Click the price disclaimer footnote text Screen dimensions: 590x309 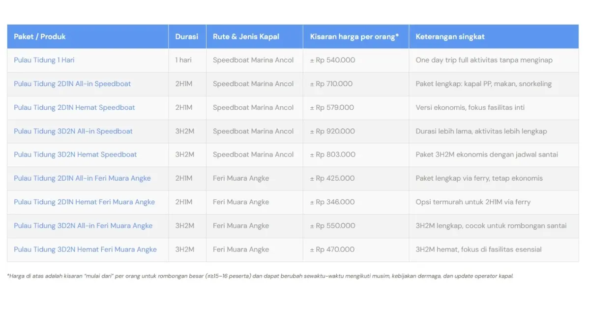(261, 276)
